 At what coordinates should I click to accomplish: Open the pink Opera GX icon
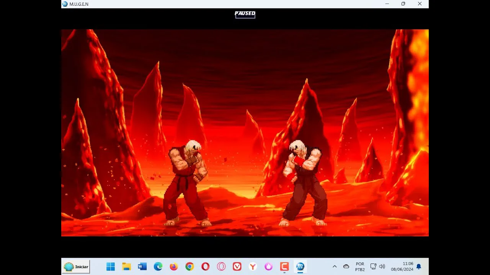pyautogui.click(x=221, y=267)
